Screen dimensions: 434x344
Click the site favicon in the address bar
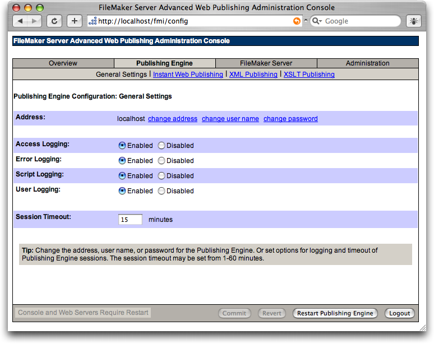coord(93,21)
